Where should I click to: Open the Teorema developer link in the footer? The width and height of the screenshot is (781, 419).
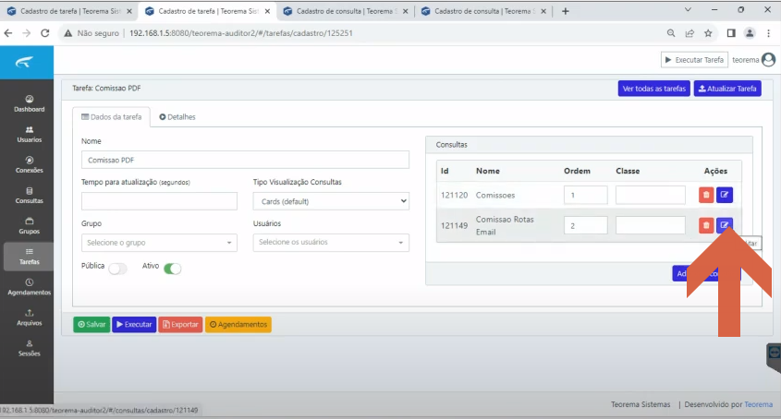[758, 404]
